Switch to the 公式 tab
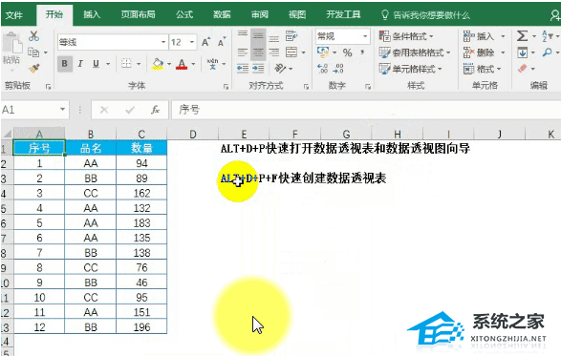This screenshot has height=356, width=561. 184,14
